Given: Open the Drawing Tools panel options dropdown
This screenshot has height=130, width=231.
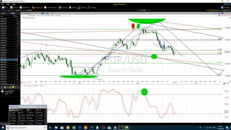Looking at the screenshot, I should click(40, 107).
